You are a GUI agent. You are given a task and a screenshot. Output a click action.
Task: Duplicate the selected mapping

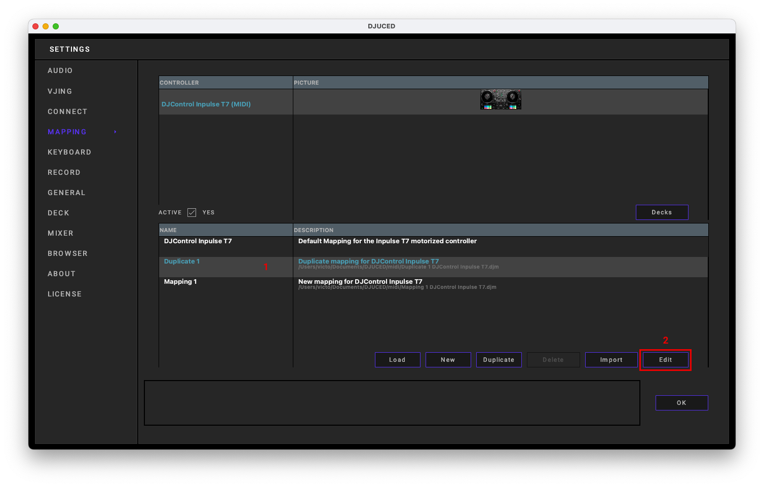pyautogui.click(x=499, y=360)
